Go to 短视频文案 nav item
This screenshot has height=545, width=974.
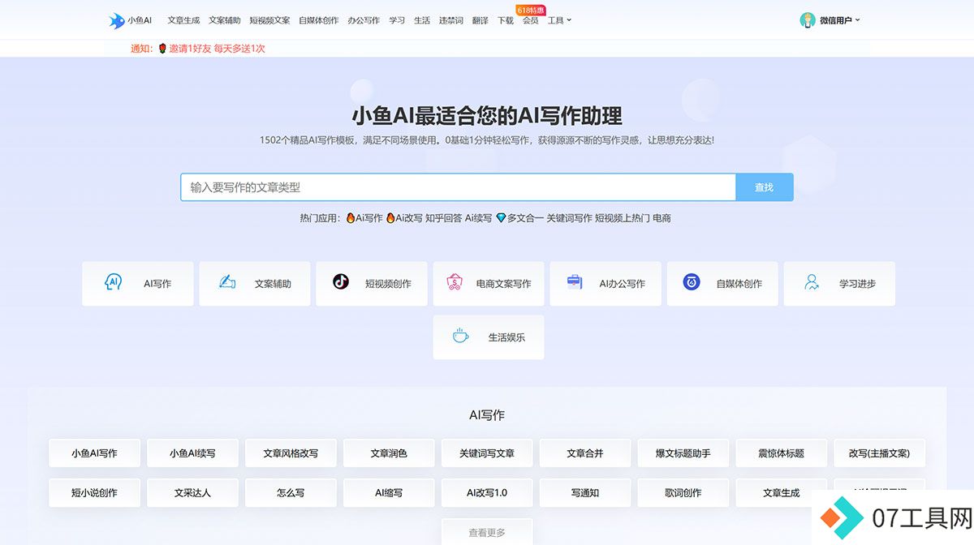269,20
